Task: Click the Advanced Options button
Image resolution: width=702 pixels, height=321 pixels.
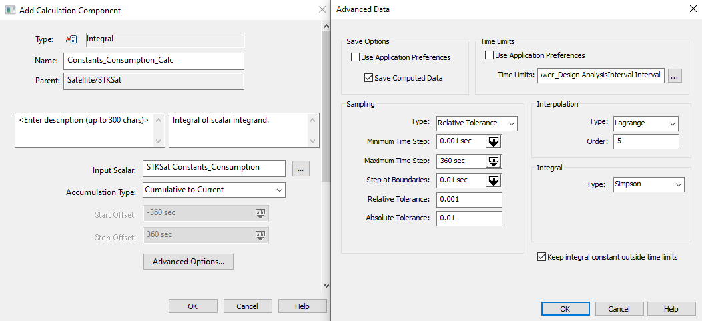Action: coord(188,262)
